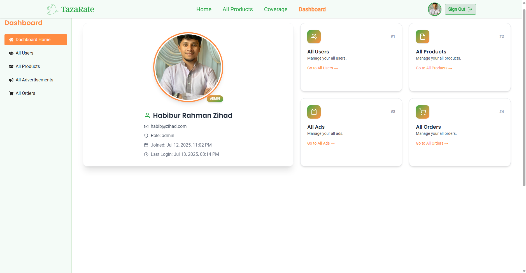
Task: Click the TazaRate brand name text
Action: click(x=78, y=9)
